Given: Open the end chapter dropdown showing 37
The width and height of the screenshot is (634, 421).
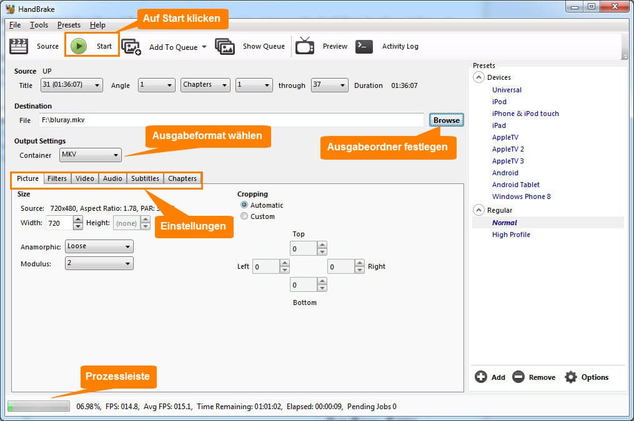Looking at the screenshot, I should [330, 85].
